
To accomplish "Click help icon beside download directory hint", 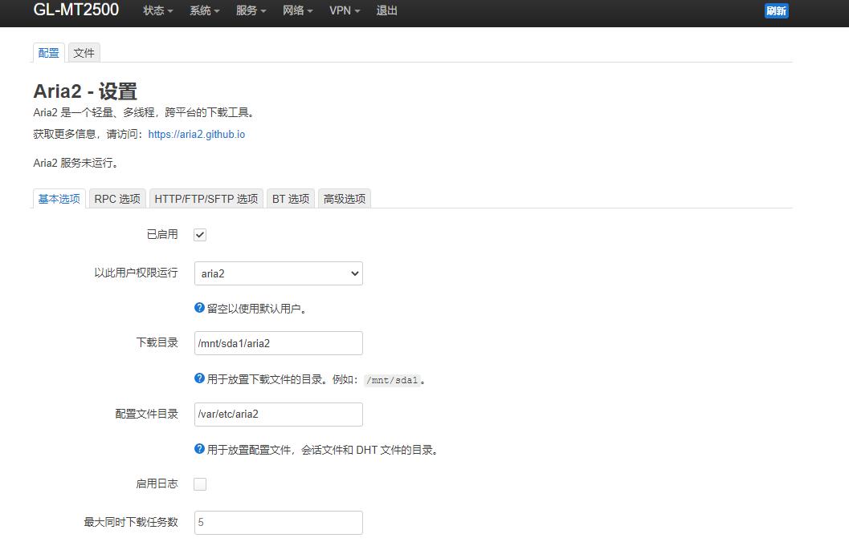I will point(198,380).
